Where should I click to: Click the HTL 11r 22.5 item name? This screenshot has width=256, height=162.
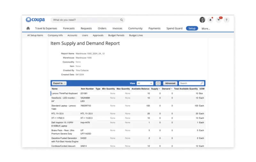point(58,114)
